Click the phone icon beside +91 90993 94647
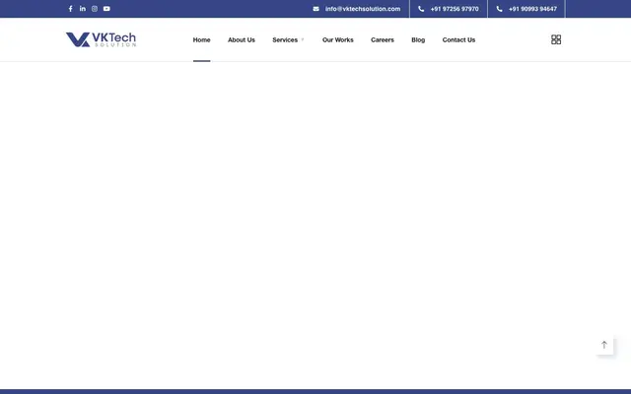 (x=499, y=9)
